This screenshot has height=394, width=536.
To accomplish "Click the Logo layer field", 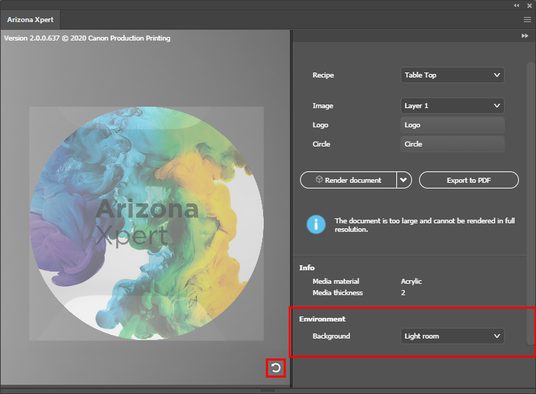I will 452,125.
